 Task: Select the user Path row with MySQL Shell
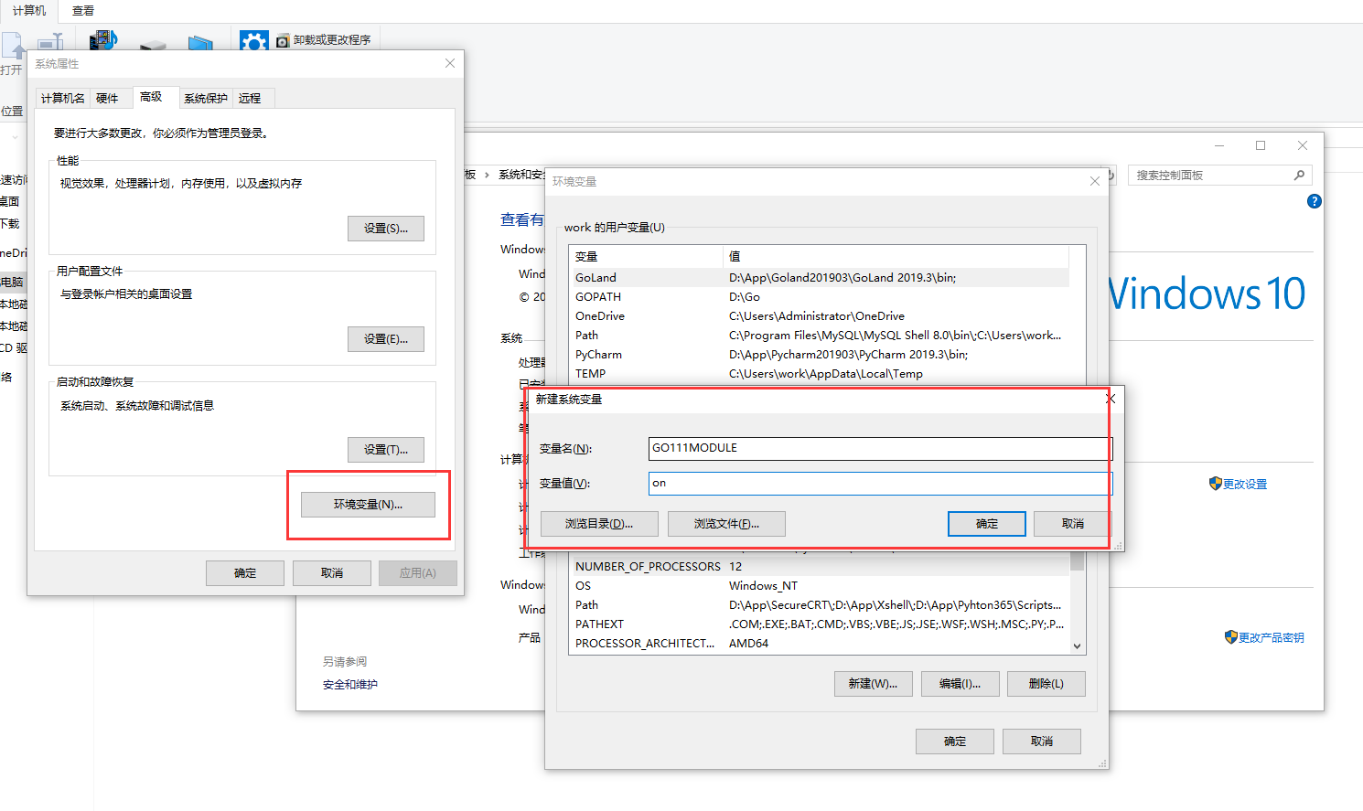pyautogui.click(x=819, y=336)
